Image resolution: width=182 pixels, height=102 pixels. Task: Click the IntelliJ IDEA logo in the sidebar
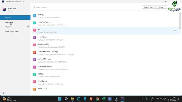pos(4,9)
